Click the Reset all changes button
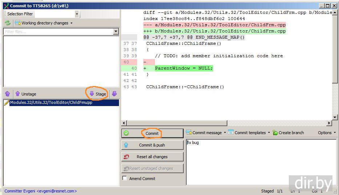The height and width of the screenshot is (195, 339). tap(152, 157)
